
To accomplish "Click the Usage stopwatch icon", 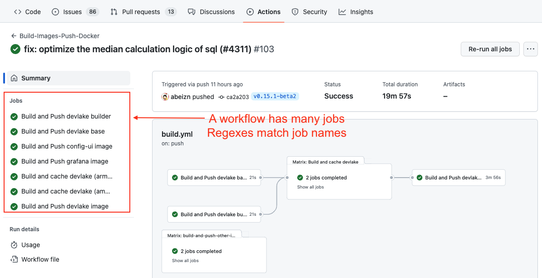I will pyautogui.click(x=14, y=245).
